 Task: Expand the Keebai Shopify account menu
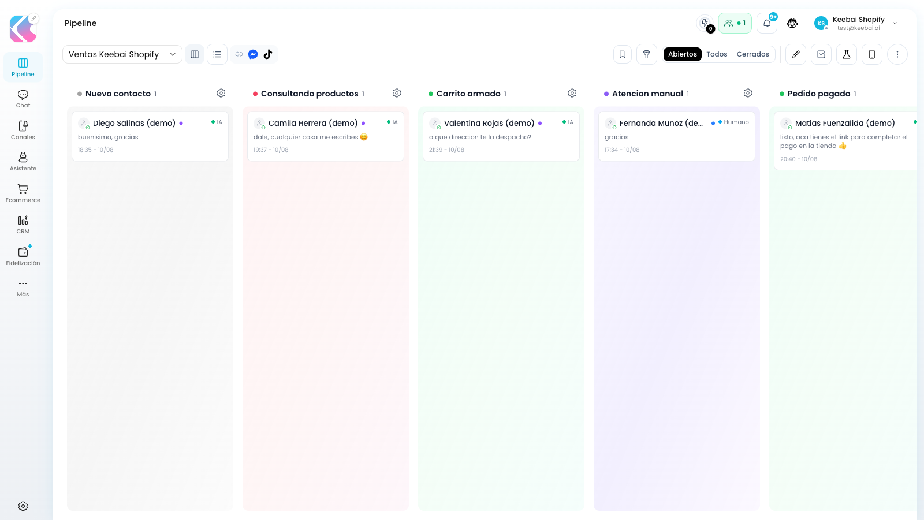[x=856, y=23]
